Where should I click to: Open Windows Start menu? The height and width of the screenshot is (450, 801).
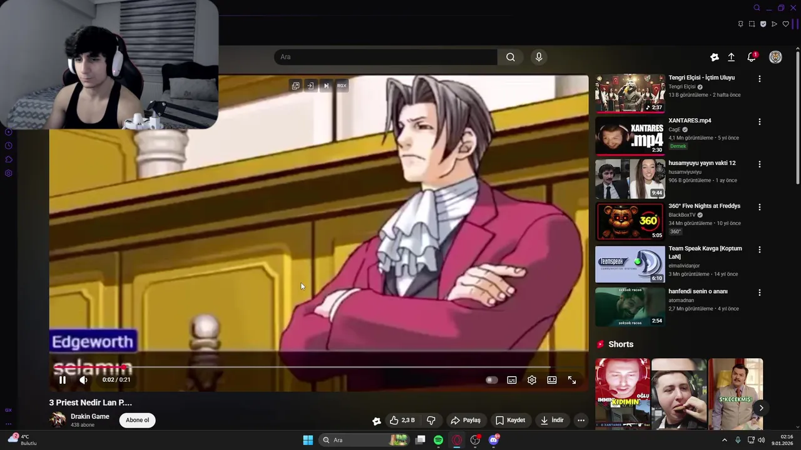(x=308, y=440)
